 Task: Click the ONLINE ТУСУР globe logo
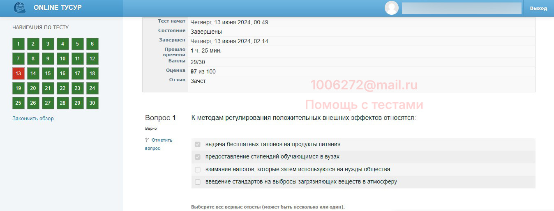coord(19,8)
